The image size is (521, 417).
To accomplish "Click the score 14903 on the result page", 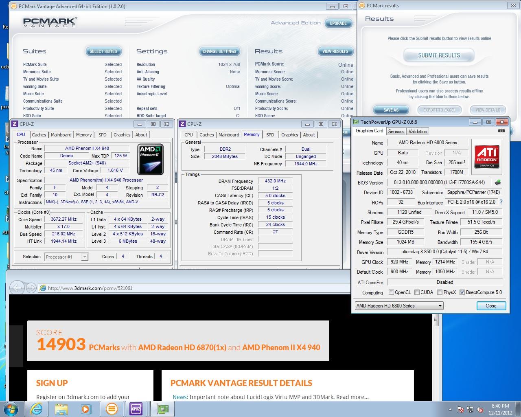I will (61, 345).
